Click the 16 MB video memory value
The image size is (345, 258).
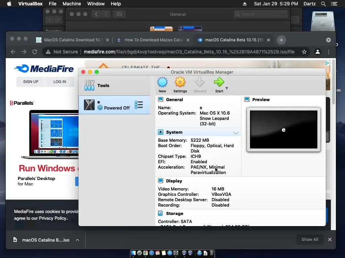218,189
